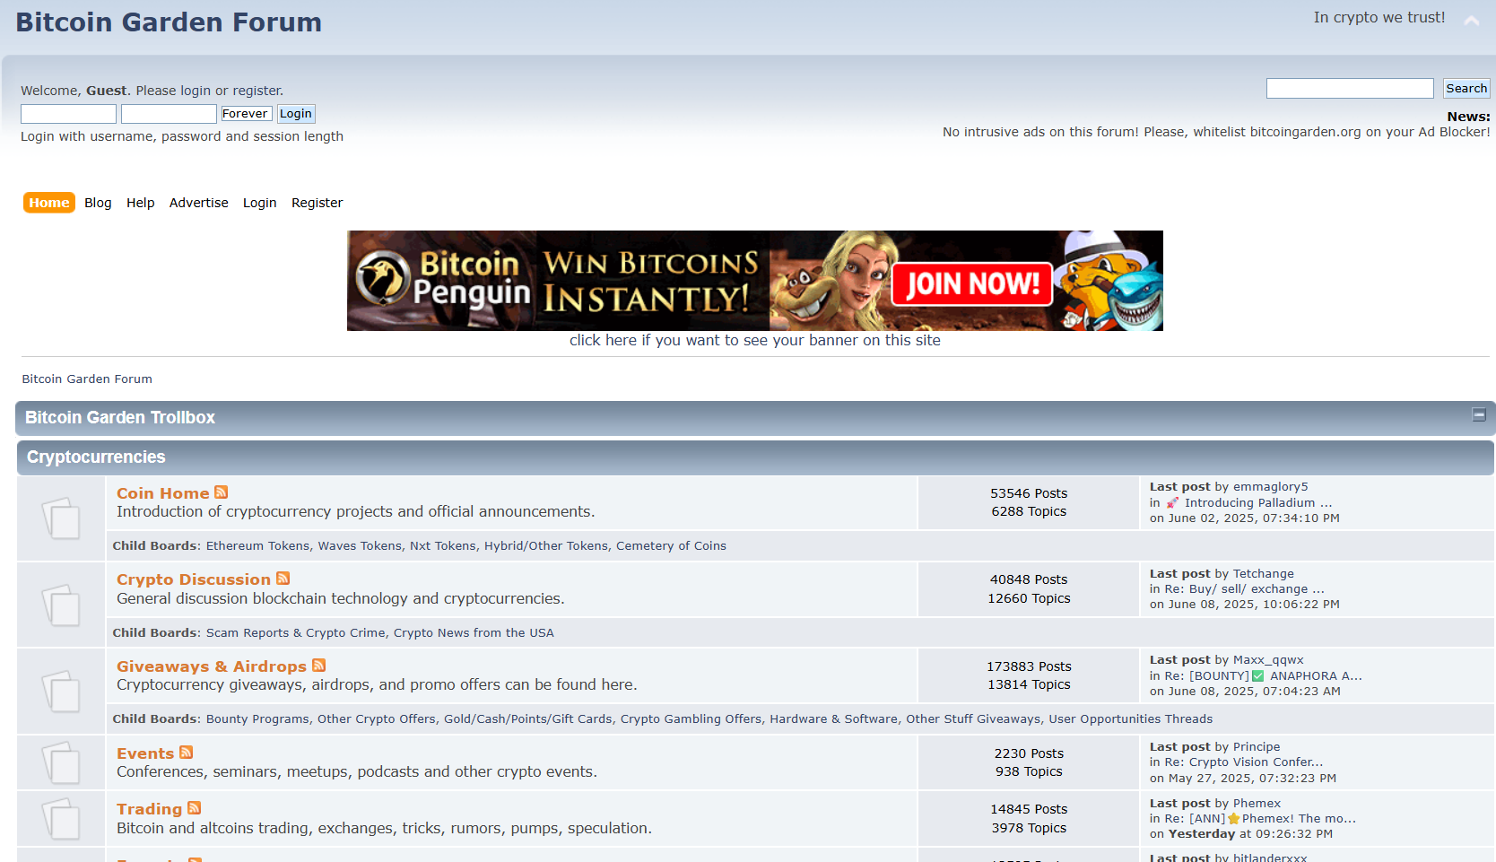
Task: Collapse the header with the top arrow icon
Action: pos(1472,21)
